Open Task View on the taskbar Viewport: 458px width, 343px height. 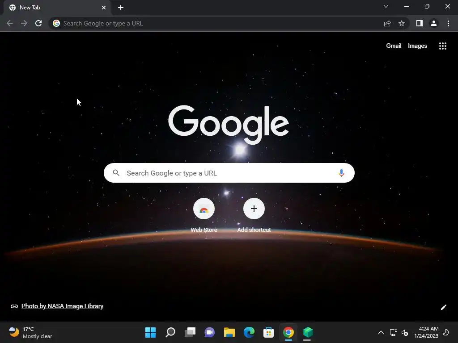pos(190,332)
